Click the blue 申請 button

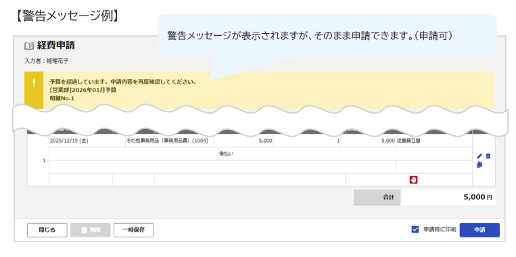coord(479,230)
